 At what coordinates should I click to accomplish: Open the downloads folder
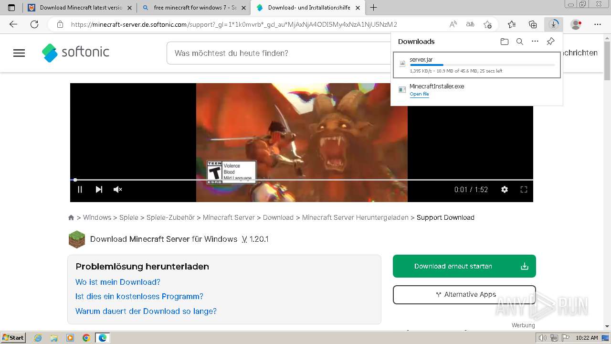[x=505, y=42]
